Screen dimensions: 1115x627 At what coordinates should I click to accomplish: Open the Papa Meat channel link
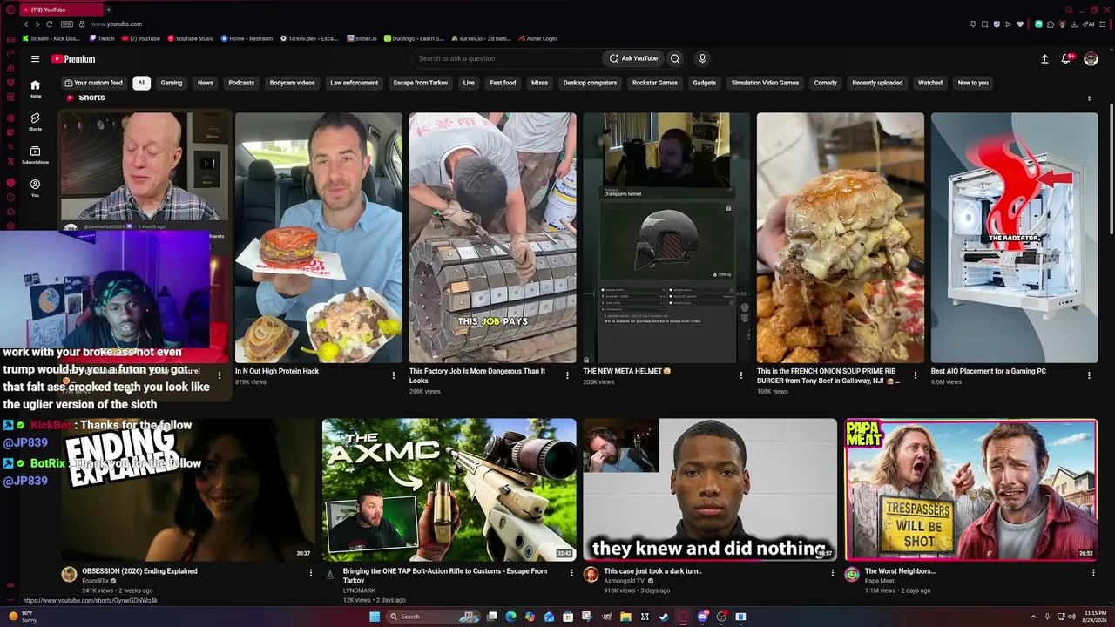tap(880, 581)
